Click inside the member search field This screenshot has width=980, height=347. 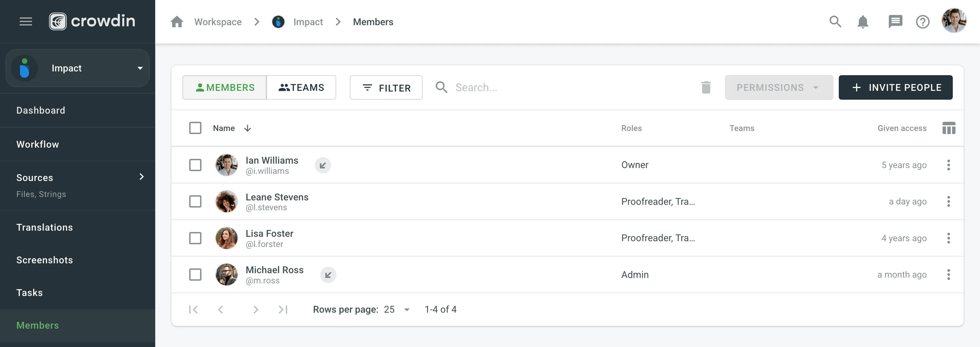click(494, 87)
